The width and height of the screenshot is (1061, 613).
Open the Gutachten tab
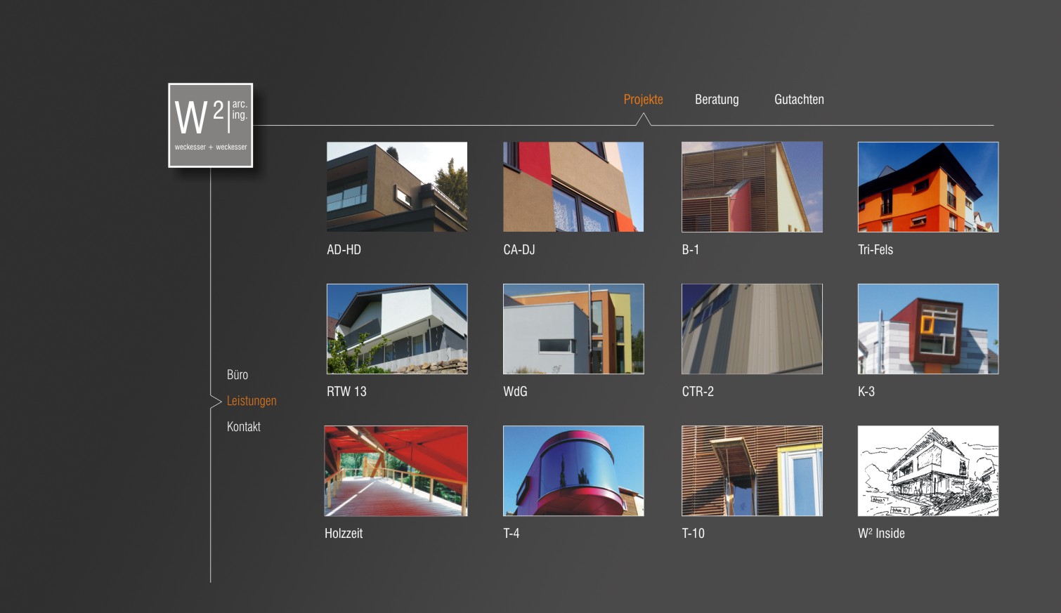(799, 100)
